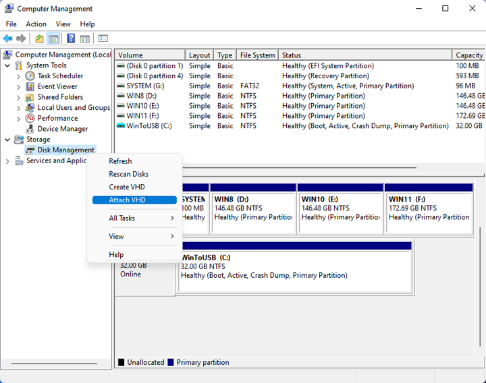486x383 pixels.
Task: Open the Action menu
Action: click(x=36, y=24)
